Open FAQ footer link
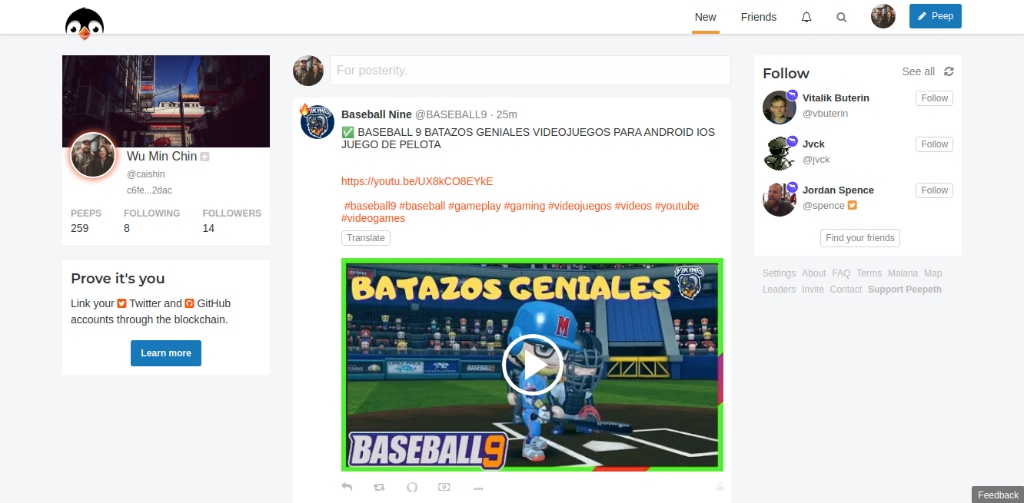This screenshot has height=503, width=1024. (841, 273)
